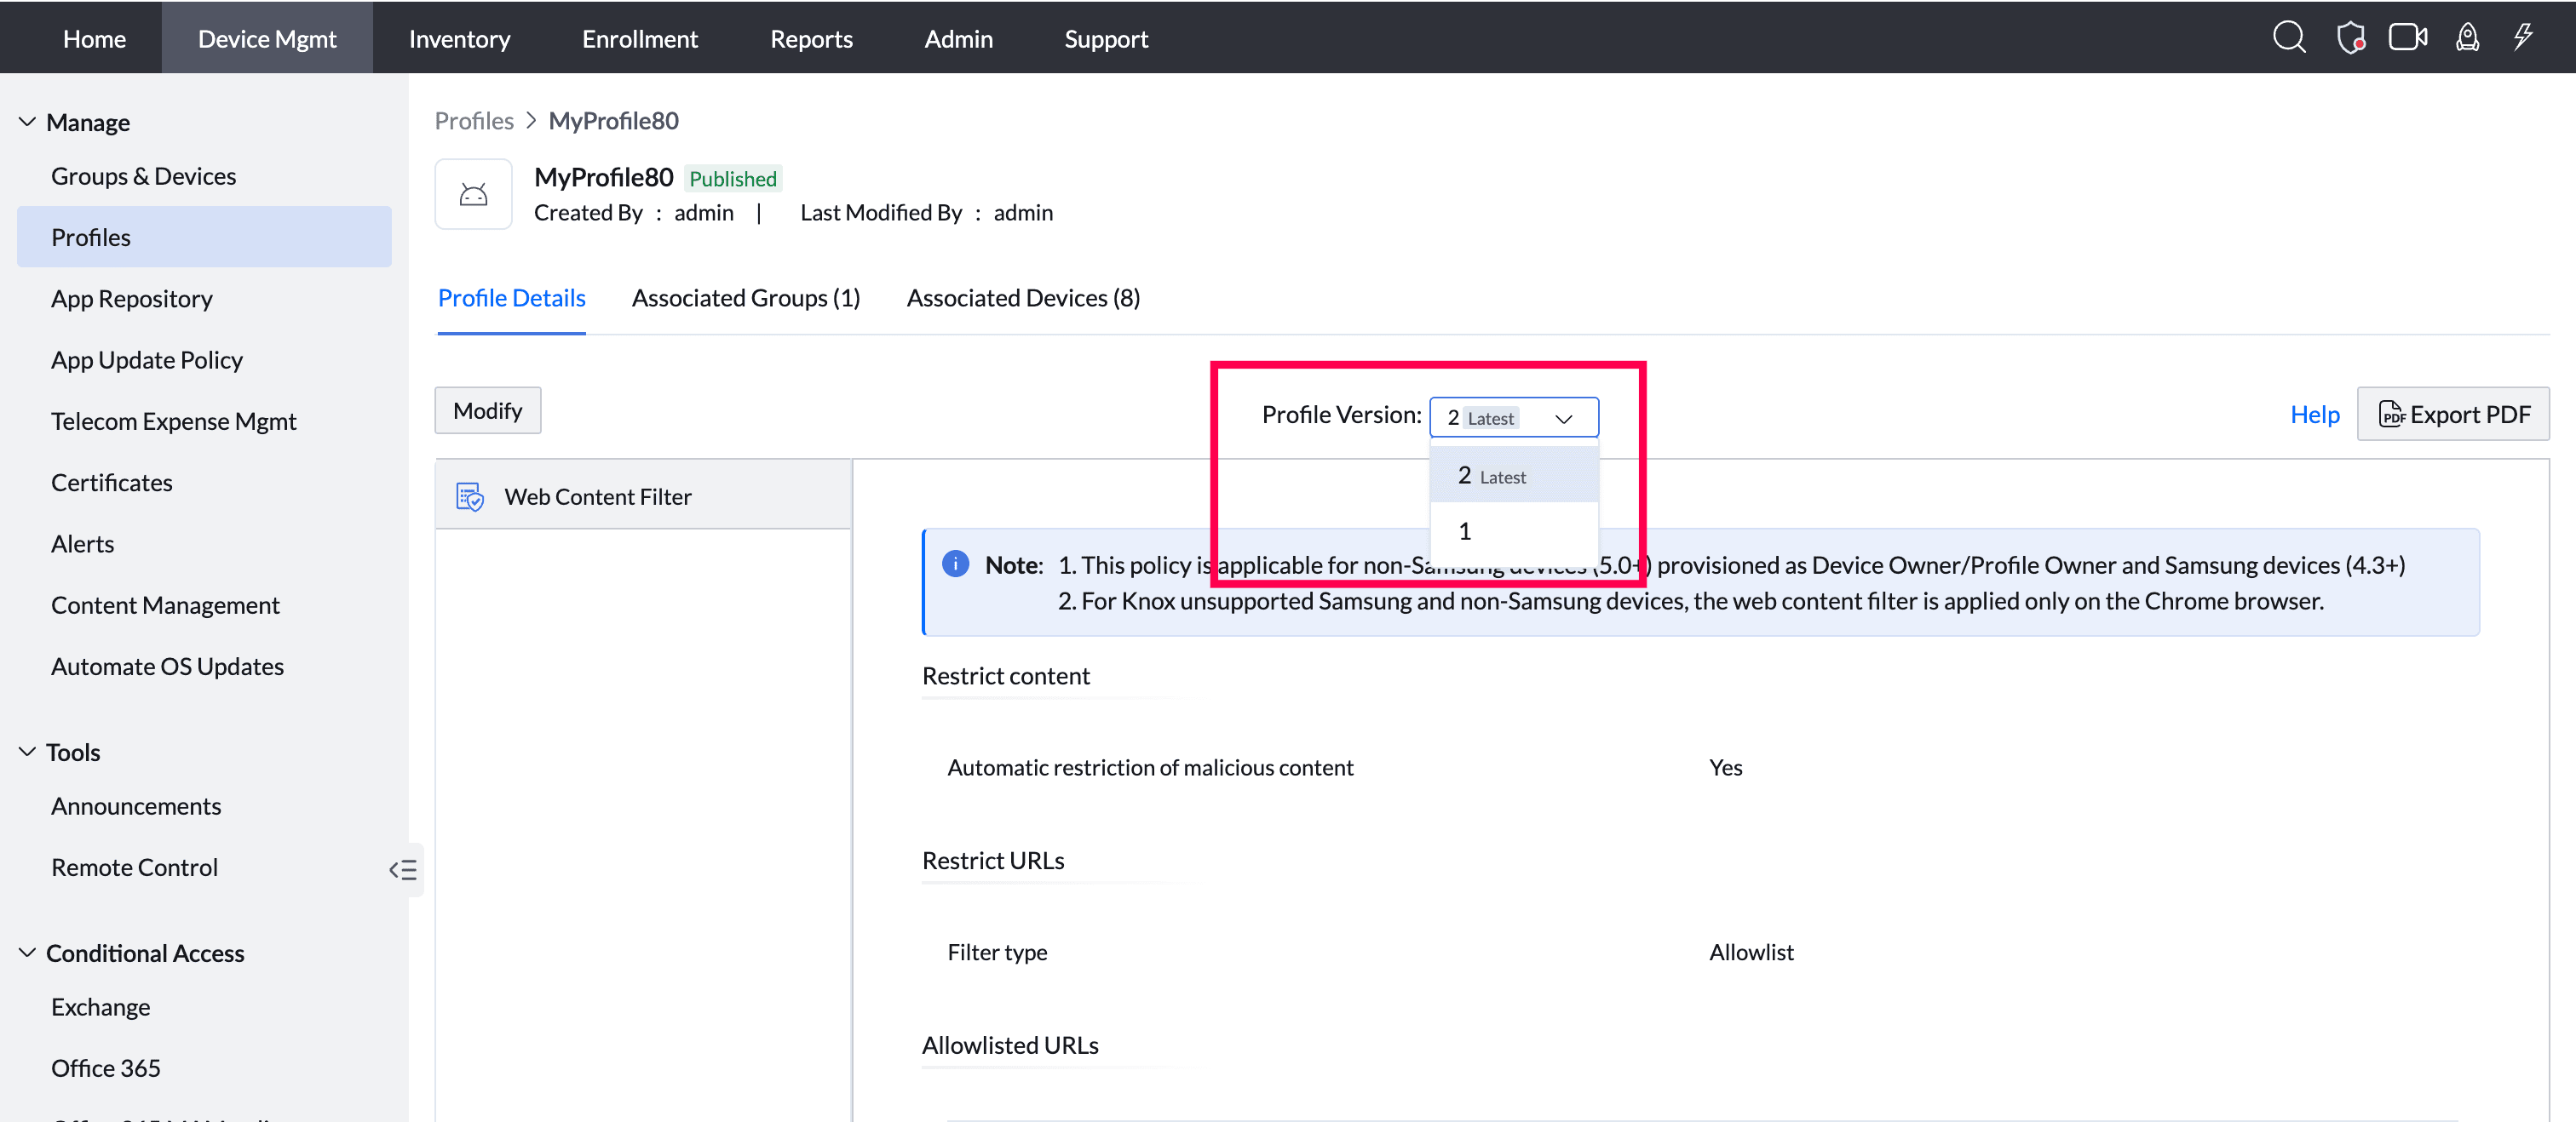Open the Admin menu
The height and width of the screenshot is (1122, 2576).
coord(958,38)
